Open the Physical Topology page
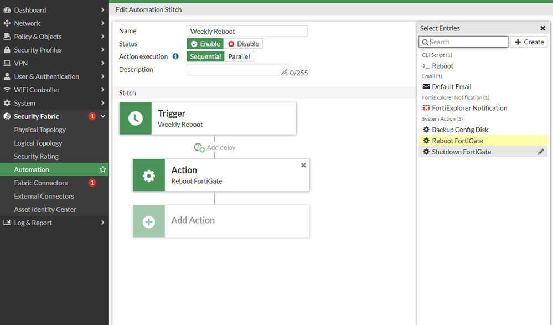Screen dimensions: 553x325 coord(40,130)
